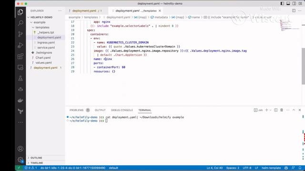
Task: Close the terminal panel
Action: coord(300,110)
